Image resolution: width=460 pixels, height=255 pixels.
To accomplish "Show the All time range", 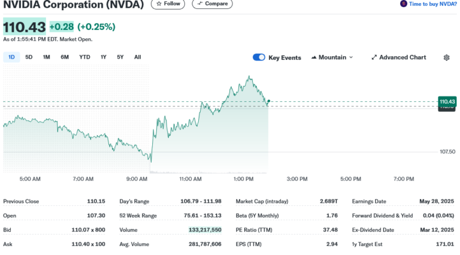I will click(x=138, y=57).
